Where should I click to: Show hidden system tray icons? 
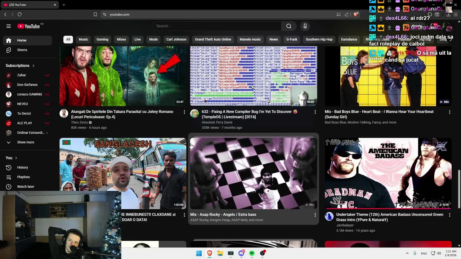[407, 253]
